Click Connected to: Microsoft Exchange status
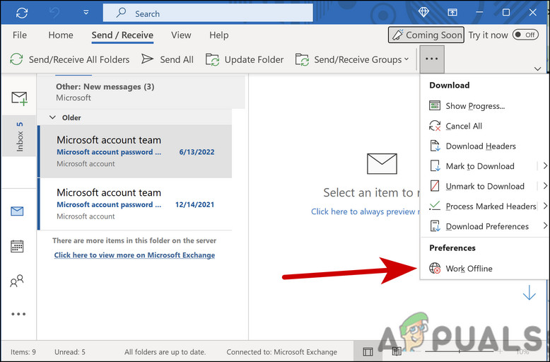 (x=281, y=352)
